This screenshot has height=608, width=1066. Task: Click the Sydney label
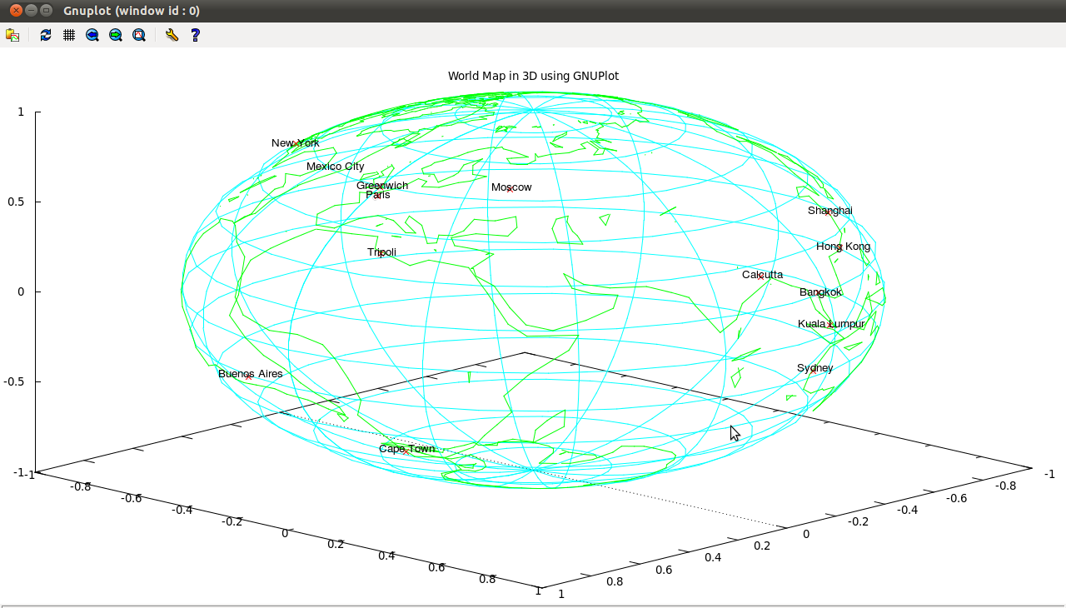coord(814,367)
